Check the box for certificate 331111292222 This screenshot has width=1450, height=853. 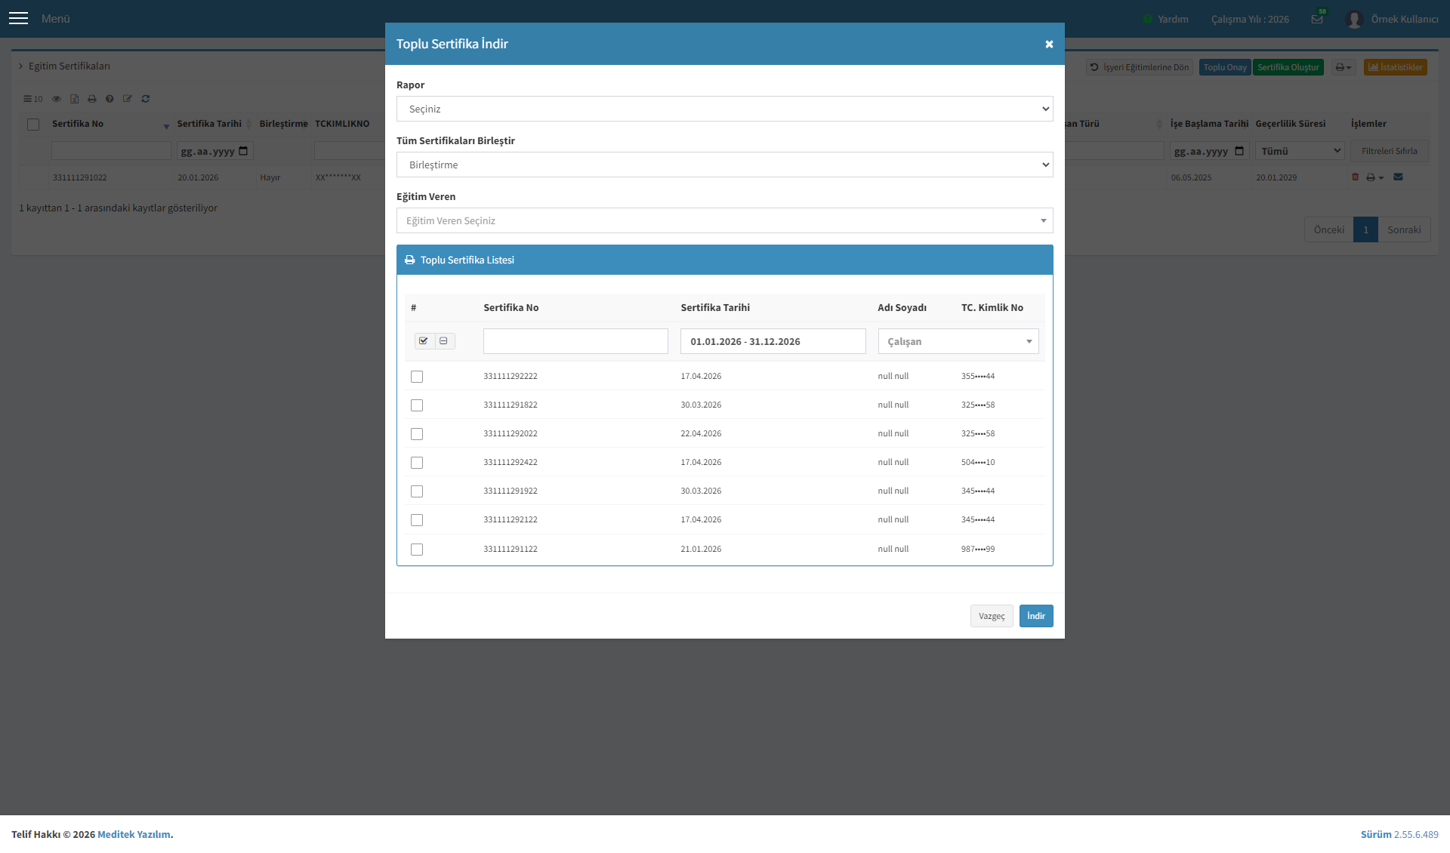417,377
